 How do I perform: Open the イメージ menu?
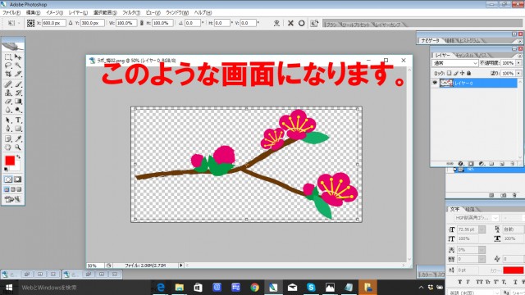pos(55,13)
